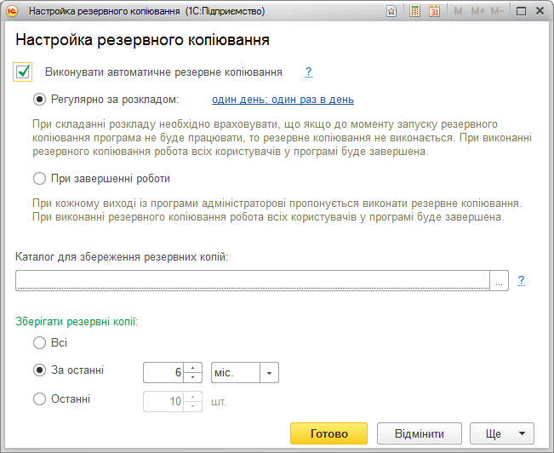Click the 'Настройка резервного копіювання' heading
The image size is (554, 453).
pyautogui.click(x=142, y=40)
